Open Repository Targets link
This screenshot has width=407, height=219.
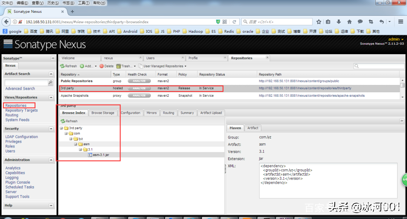[x=21, y=110]
